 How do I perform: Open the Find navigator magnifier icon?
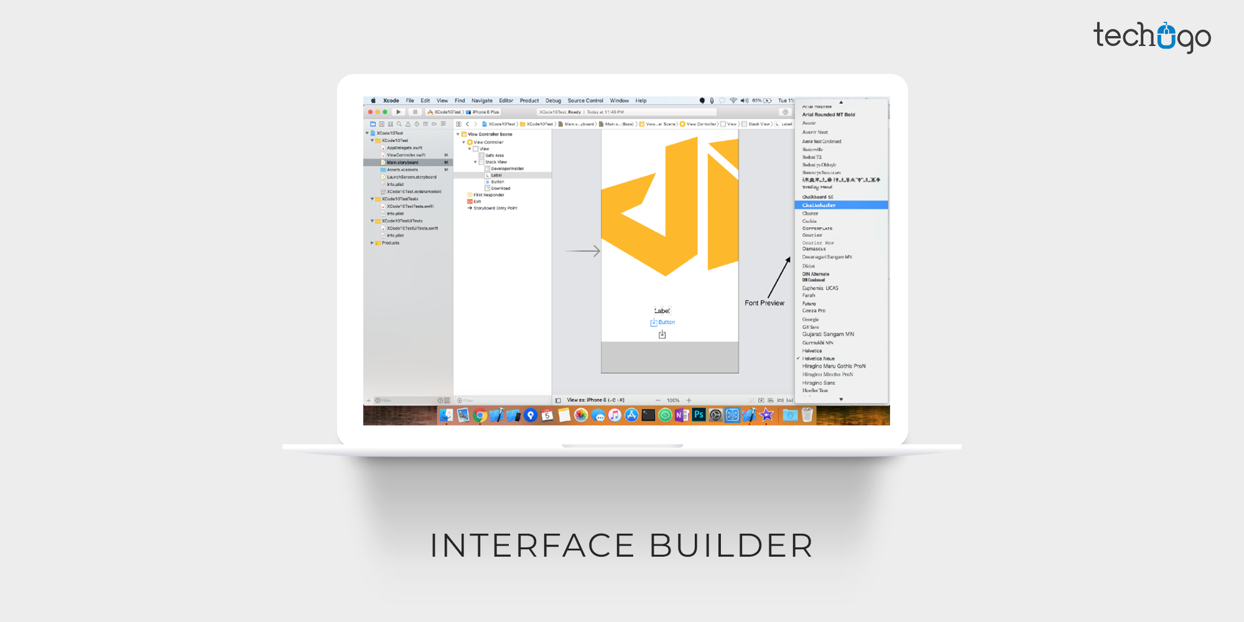tap(399, 124)
